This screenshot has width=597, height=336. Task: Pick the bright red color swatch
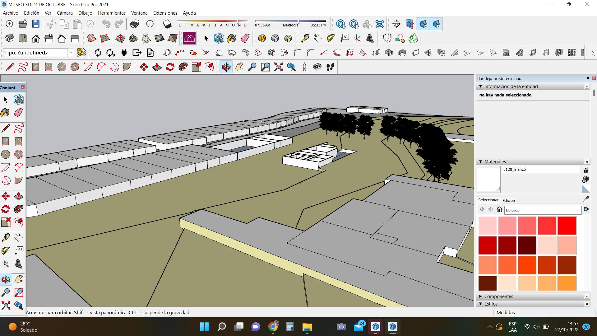567,225
